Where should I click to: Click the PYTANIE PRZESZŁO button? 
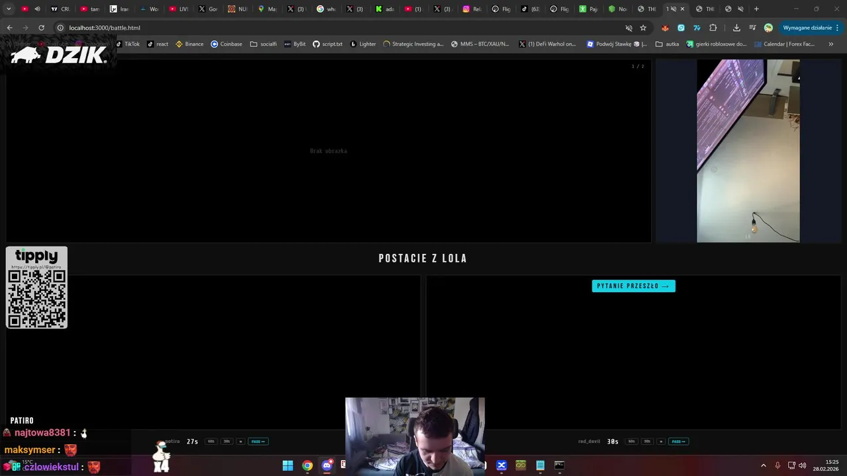633,286
